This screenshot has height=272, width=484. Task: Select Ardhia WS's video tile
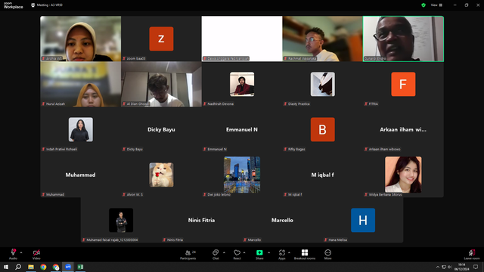click(81, 39)
